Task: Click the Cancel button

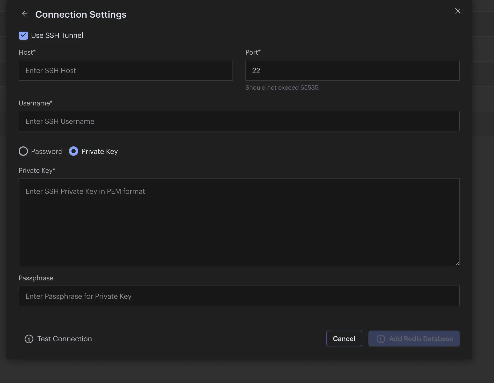Action: [344, 339]
